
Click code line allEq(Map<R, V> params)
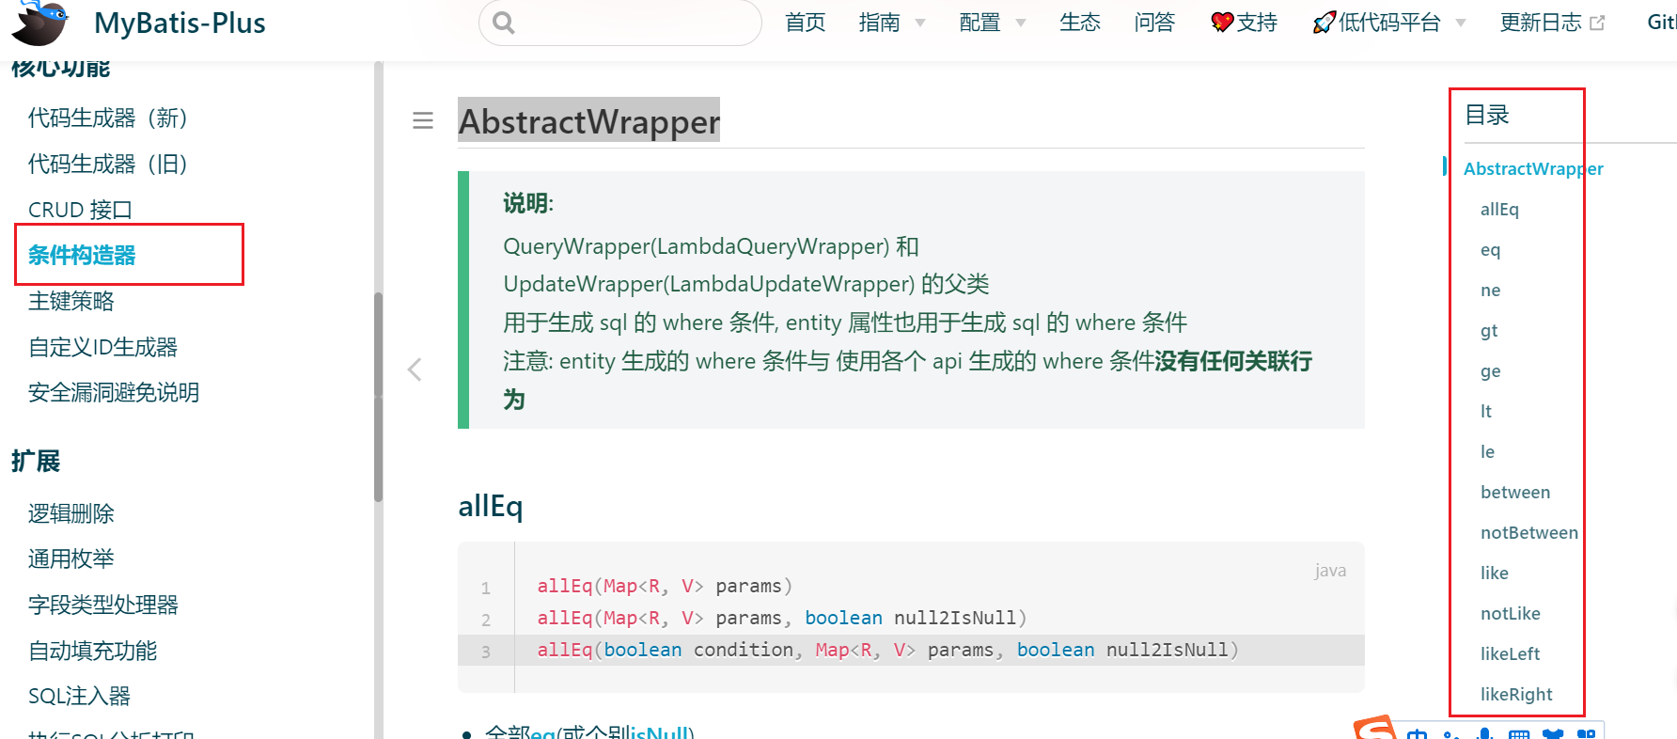(x=665, y=586)
